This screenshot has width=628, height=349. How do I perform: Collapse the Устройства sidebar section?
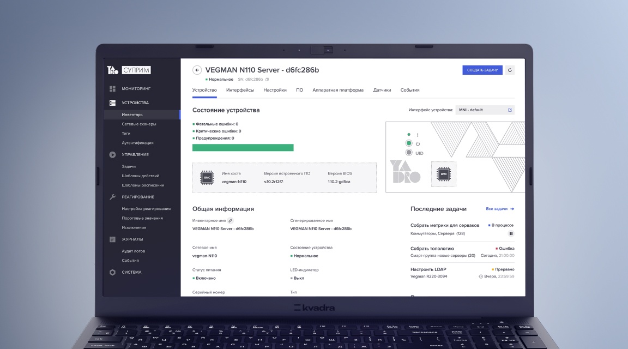click(x=135, y=103)
